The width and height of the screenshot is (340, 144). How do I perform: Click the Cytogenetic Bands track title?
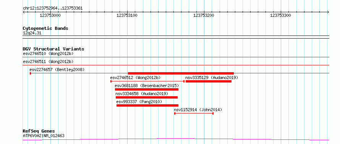pos(45,28)
